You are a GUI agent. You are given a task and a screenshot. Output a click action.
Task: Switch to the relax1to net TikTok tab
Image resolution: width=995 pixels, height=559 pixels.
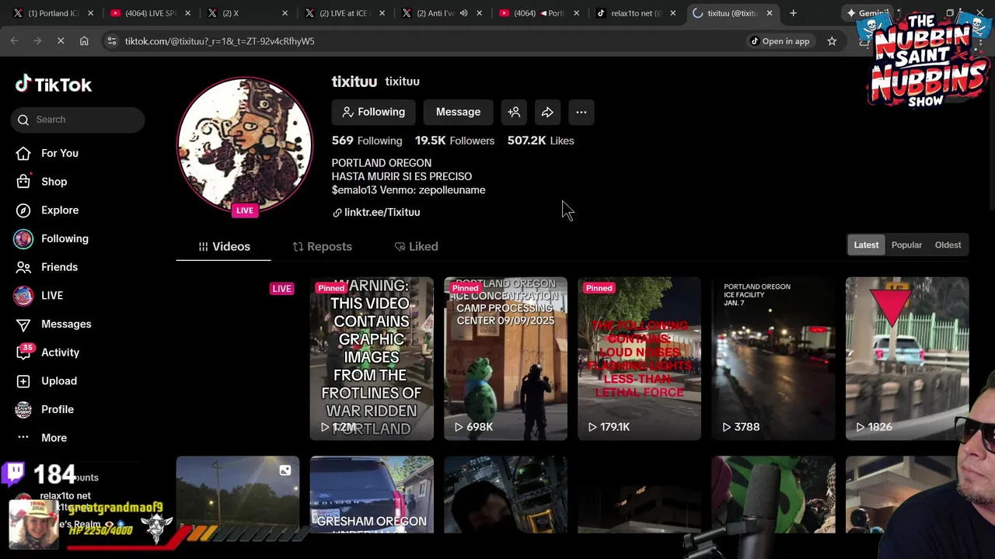[x=635, y=13]
